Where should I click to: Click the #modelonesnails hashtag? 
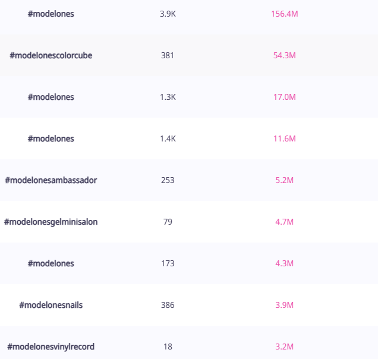coord(51,305)
